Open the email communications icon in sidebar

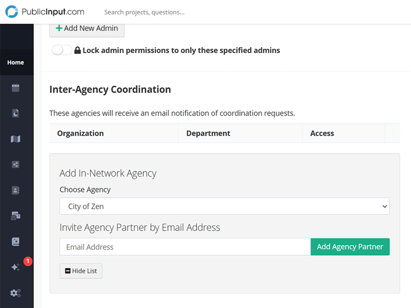pyautogui.click(x=15, y=216)
